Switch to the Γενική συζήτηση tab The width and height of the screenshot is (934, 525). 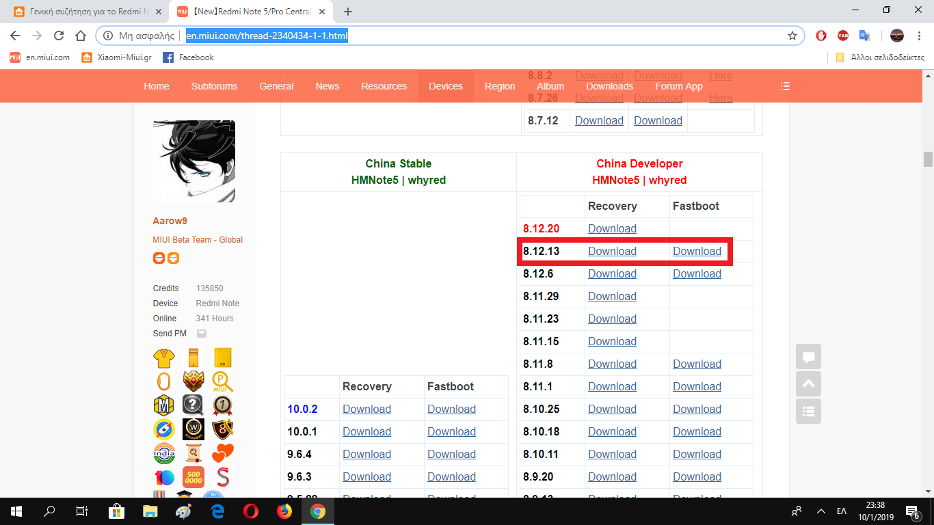tap(86, 12)
